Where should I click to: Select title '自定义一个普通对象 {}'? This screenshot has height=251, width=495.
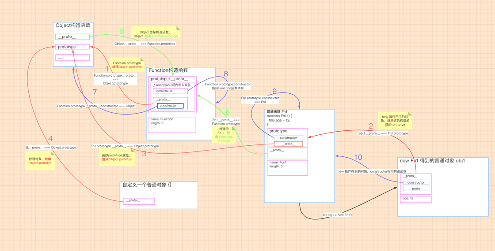pos(147,185)
